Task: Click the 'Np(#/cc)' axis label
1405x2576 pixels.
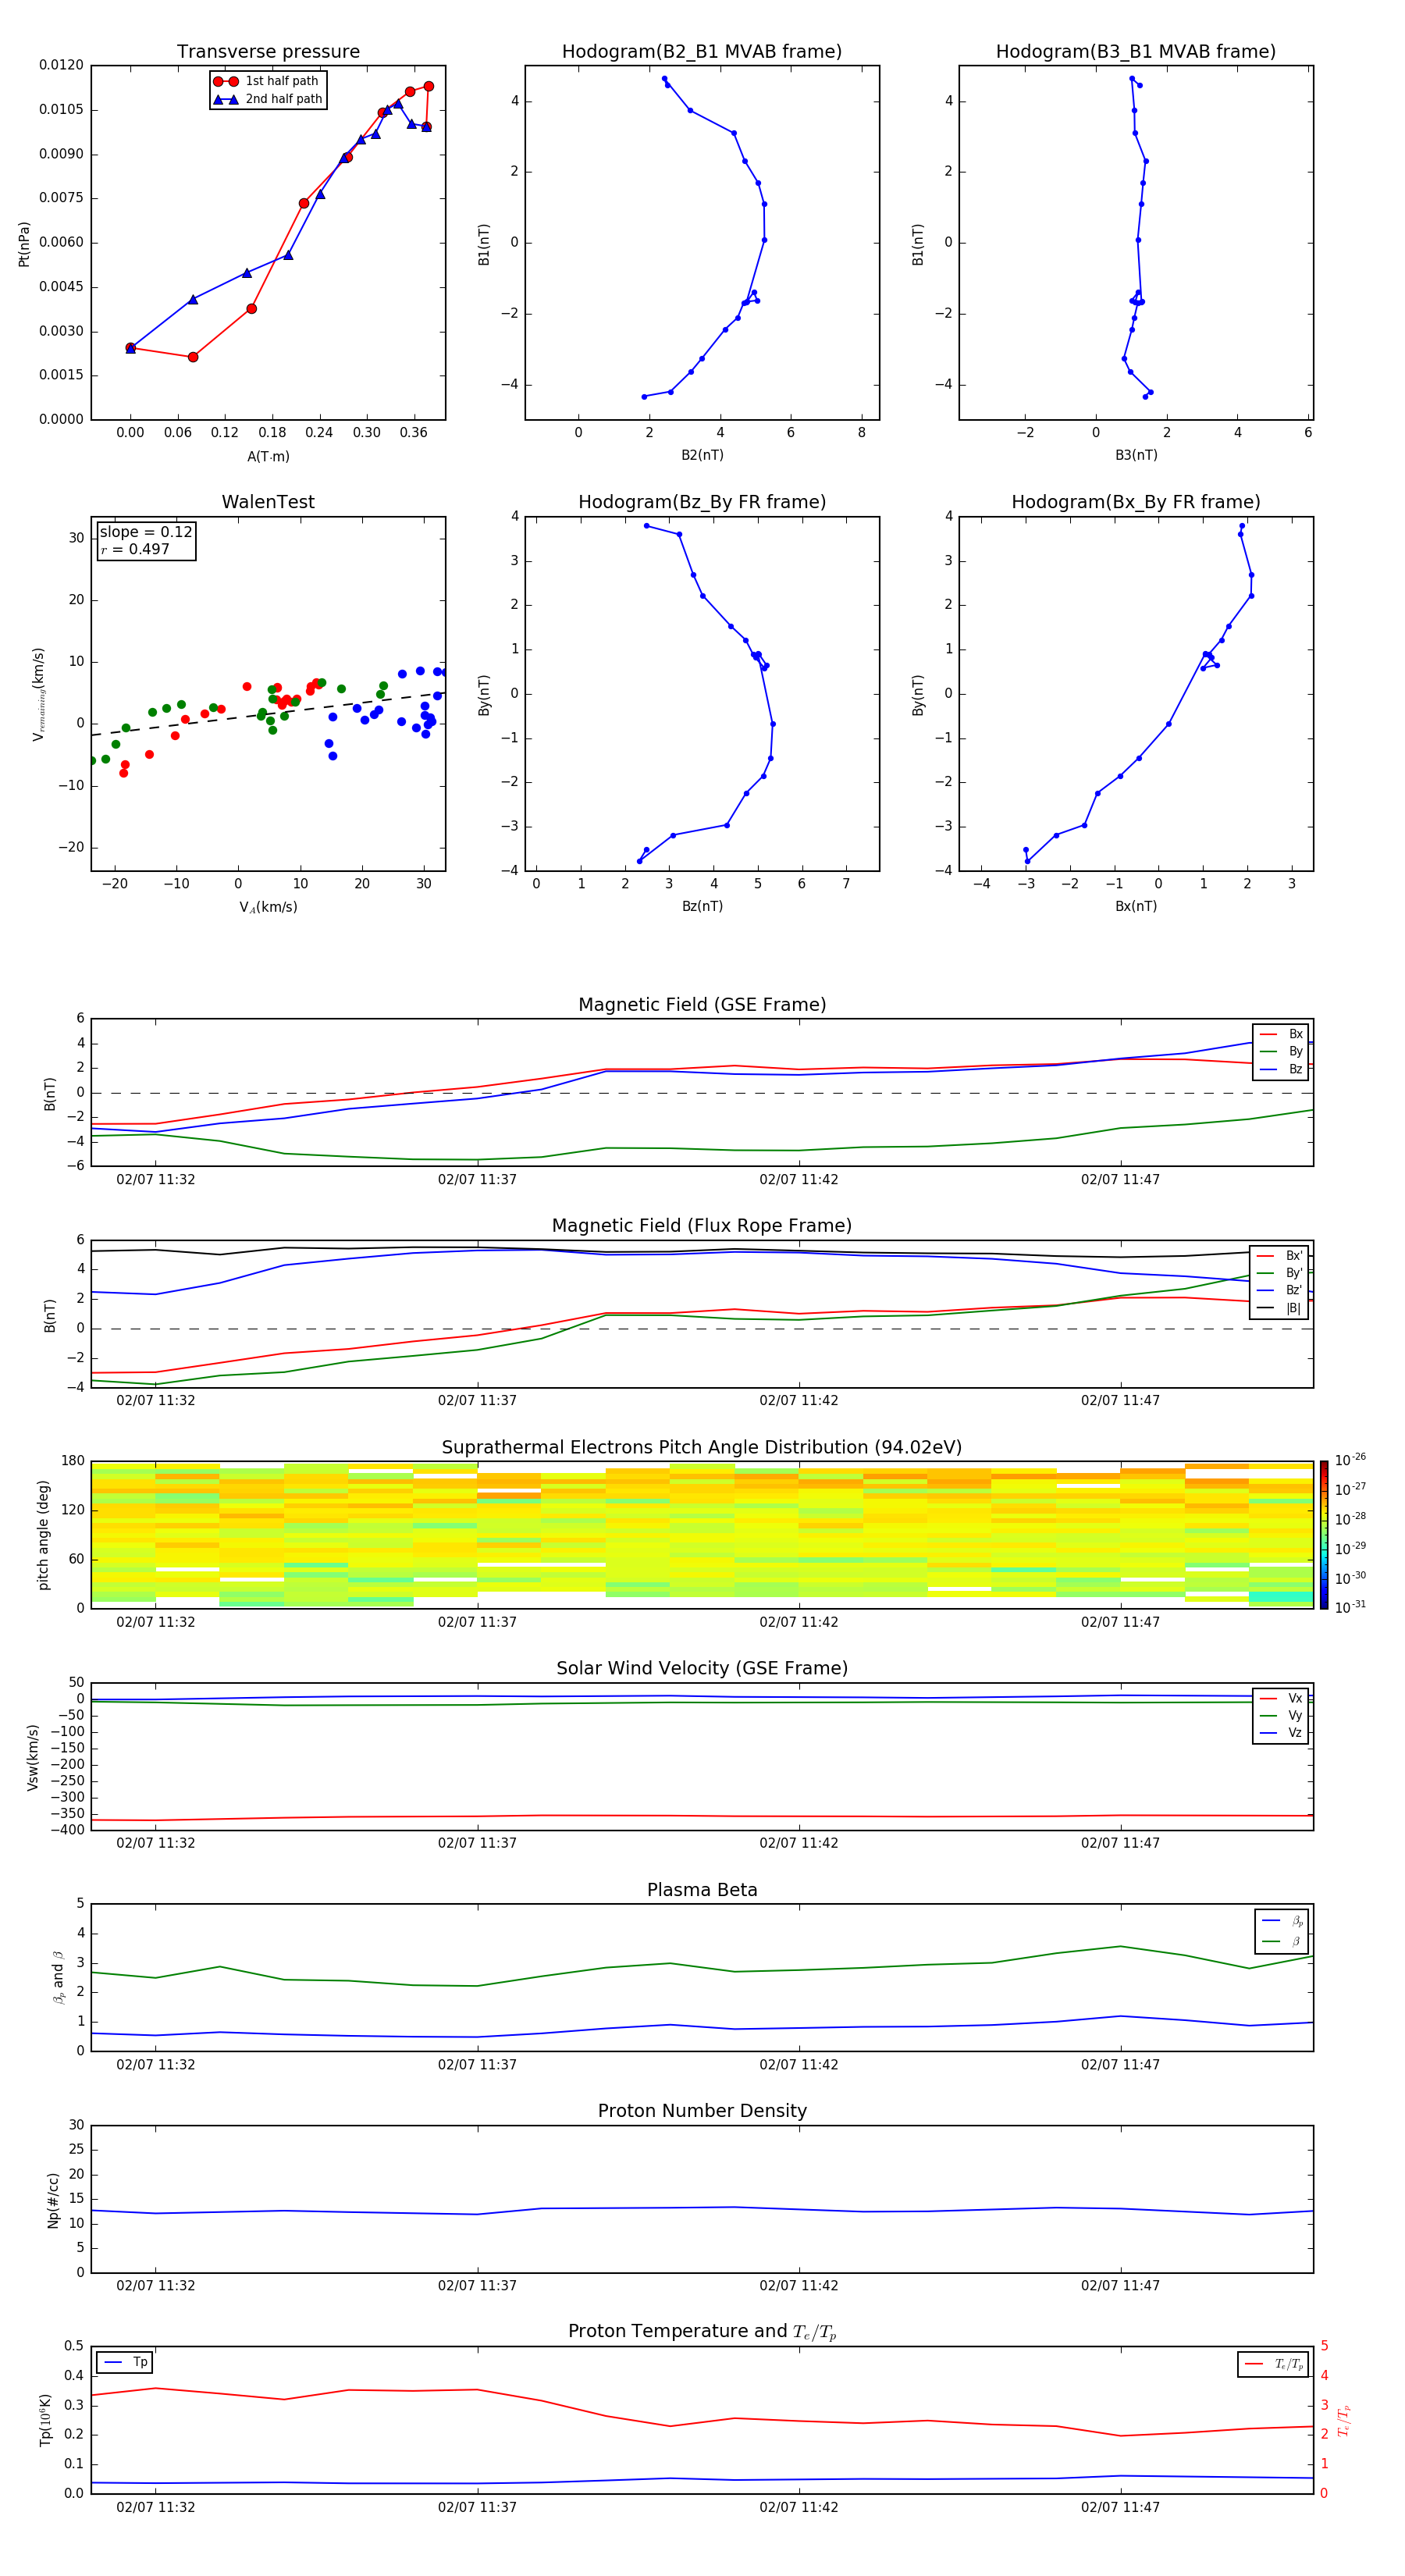Action: point(54,2200)
